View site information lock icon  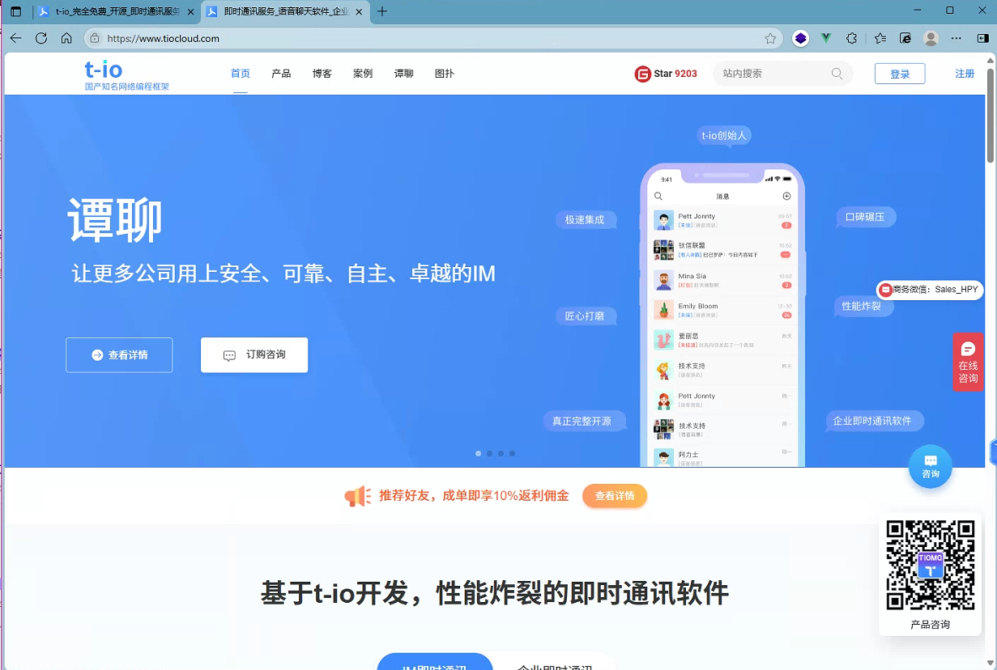click(x=95, y=38)
